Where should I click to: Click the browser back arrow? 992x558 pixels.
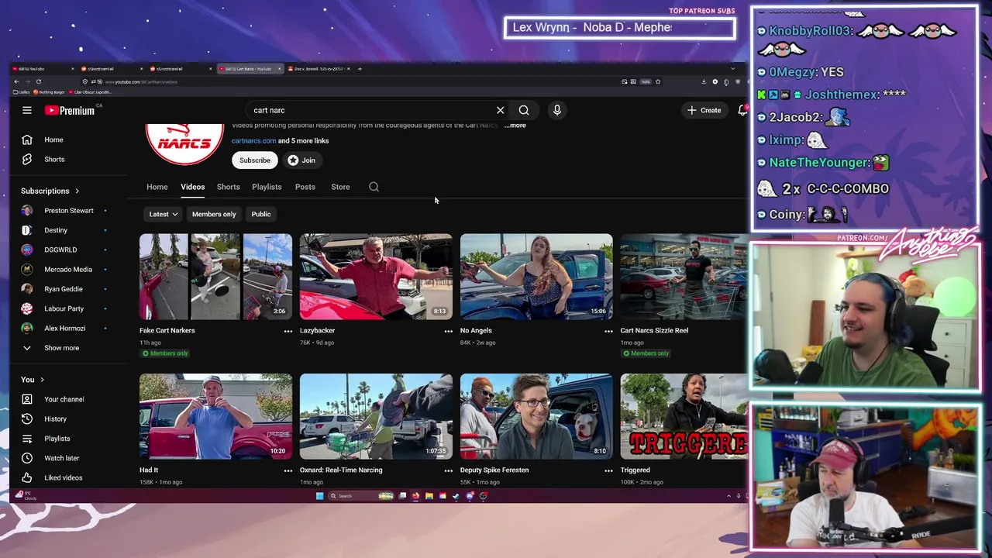[x=16, y=81]
